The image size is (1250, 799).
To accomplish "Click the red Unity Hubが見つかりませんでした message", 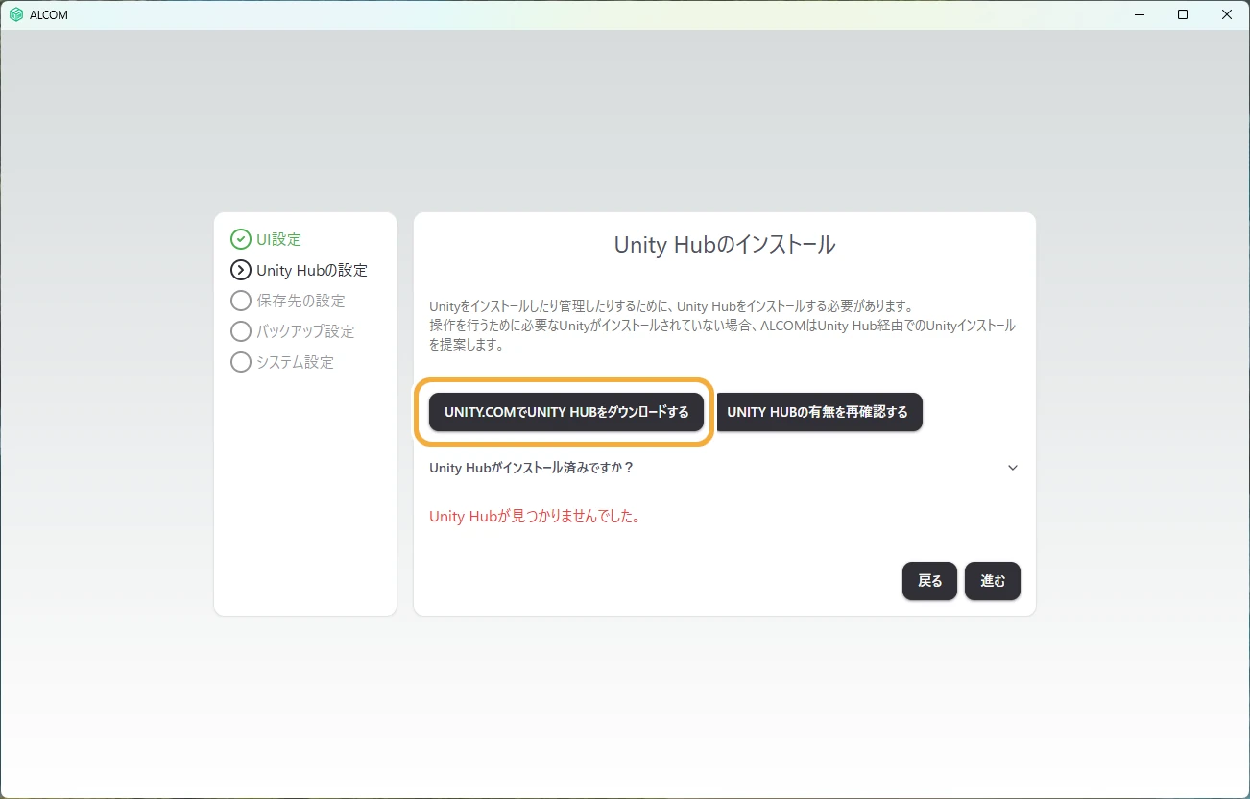I will 535,517.
